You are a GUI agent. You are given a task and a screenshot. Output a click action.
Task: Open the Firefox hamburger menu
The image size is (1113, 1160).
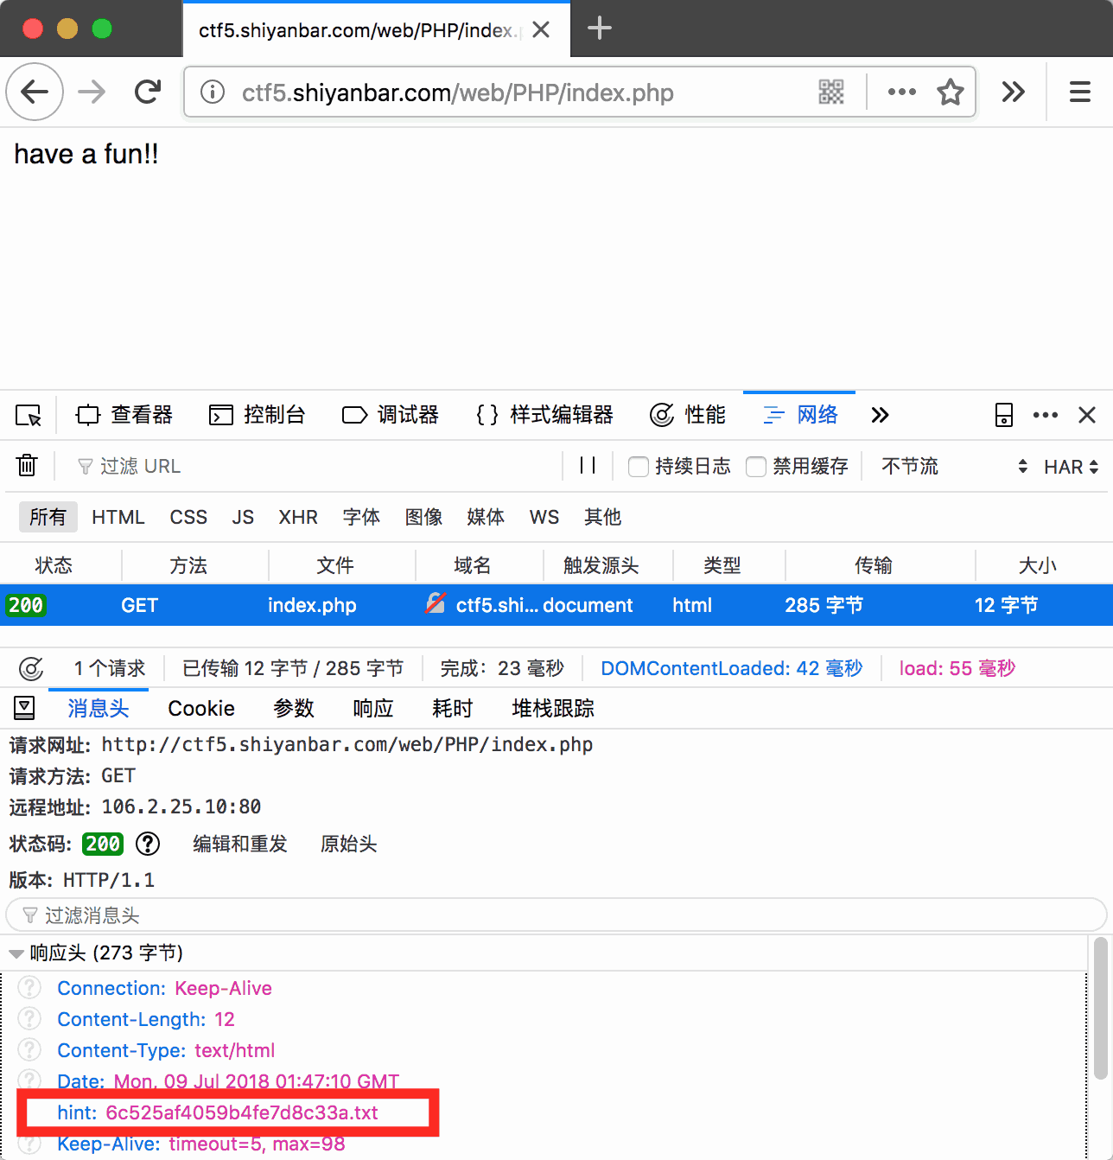pyautogui.click(x=1079, y=92)
